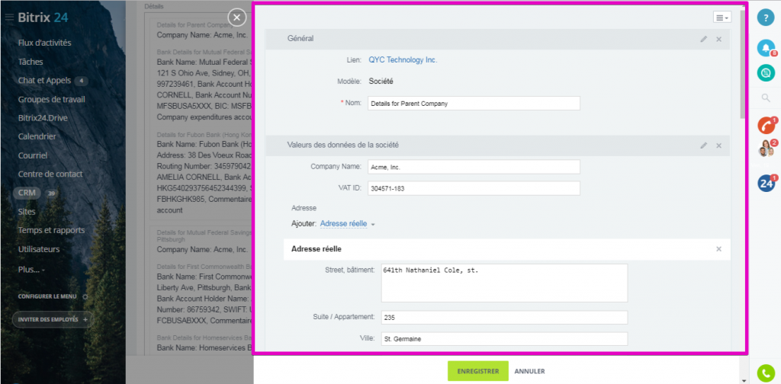Toggle the hamburger menu next to Bitrix 24

coord(9,18)
